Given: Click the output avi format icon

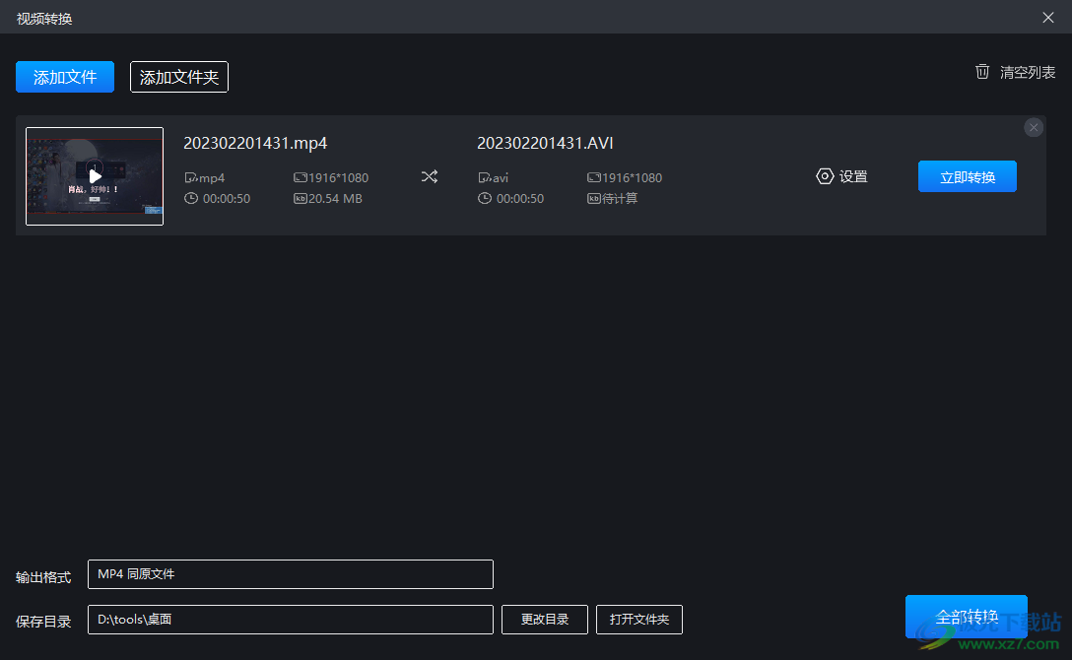Looking at the screenshot, I should point(484,177).
